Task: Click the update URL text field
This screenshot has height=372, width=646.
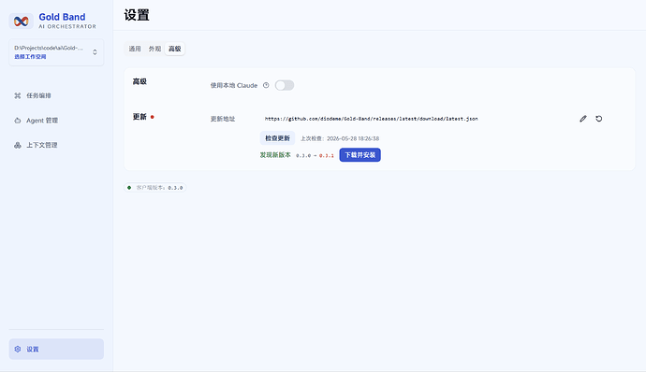Action: click(x=416, y=119)
